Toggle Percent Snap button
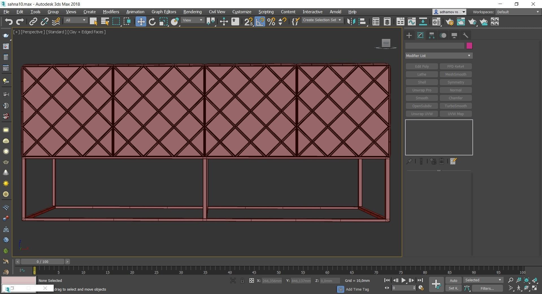The height and width of the screenshot is (294, 542). (271, 22)
